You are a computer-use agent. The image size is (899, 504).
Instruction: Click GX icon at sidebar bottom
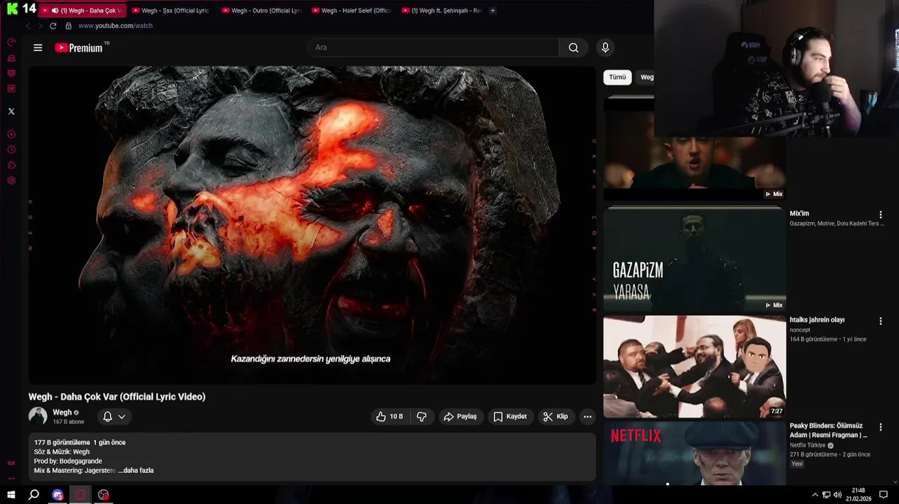[11, 463]
